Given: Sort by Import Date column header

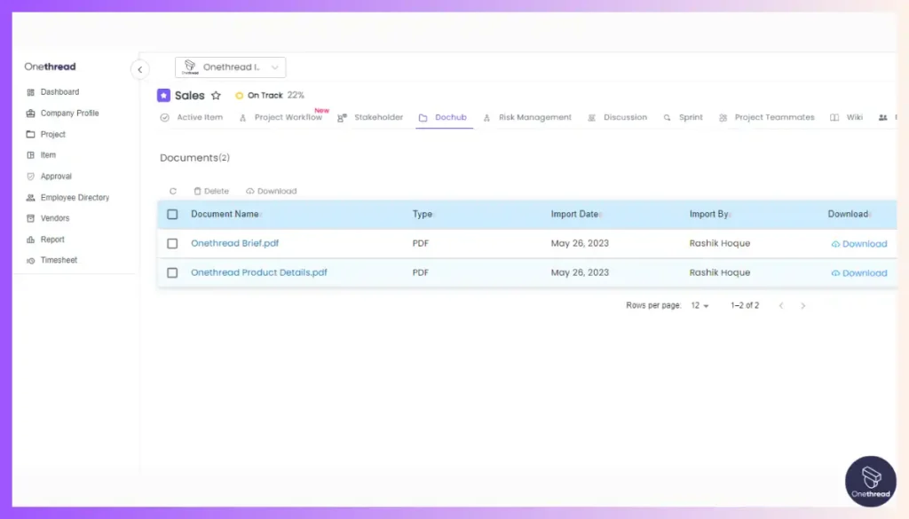Looking at the screenshot, I should 574,215.
